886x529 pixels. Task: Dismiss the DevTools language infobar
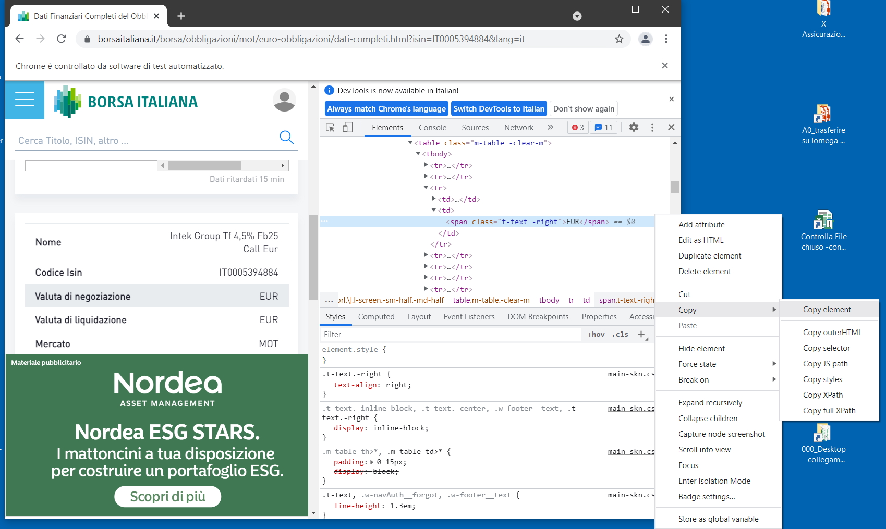tap(671, 99)
